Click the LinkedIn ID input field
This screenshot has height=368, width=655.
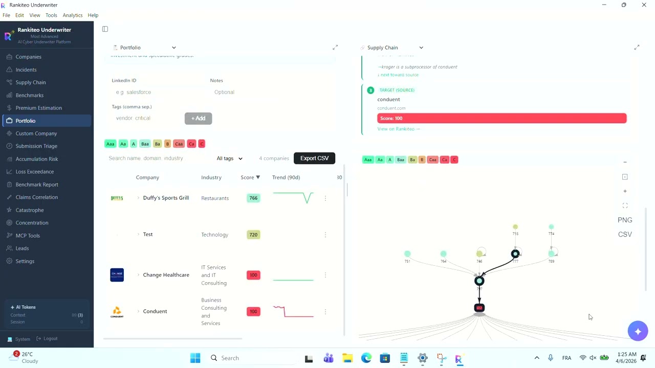coord(157,93)
